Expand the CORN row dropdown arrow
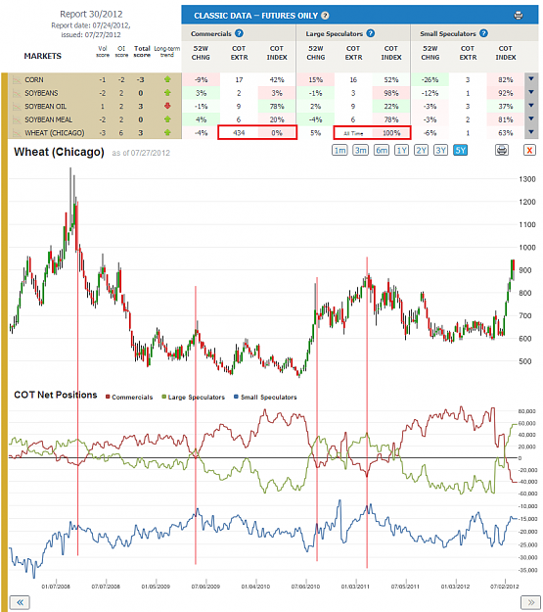This screenshot has width=543, height=612. point(531,79)
